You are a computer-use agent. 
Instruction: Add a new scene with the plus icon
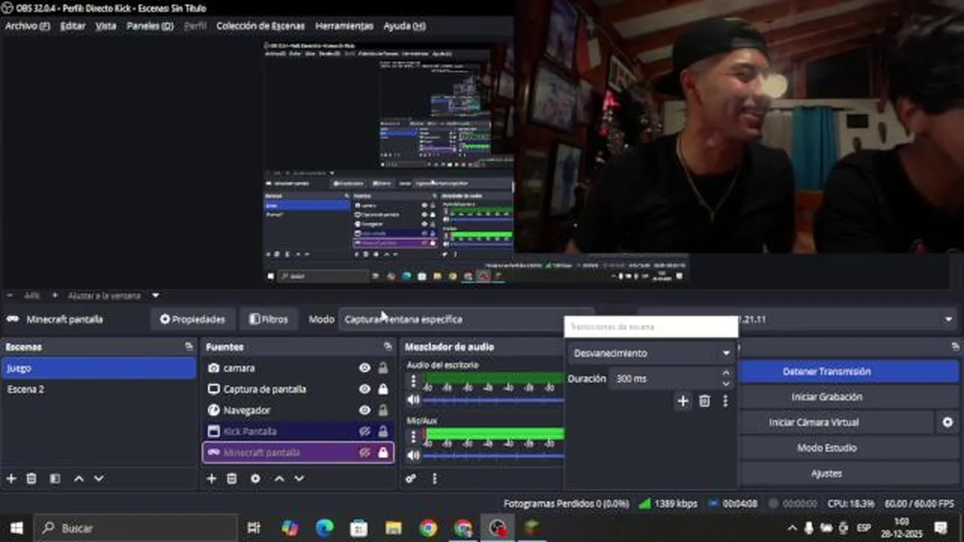tap(11, 479)
